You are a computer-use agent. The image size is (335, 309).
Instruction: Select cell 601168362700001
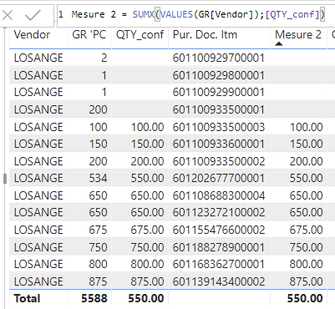click(x=218, y=264)
